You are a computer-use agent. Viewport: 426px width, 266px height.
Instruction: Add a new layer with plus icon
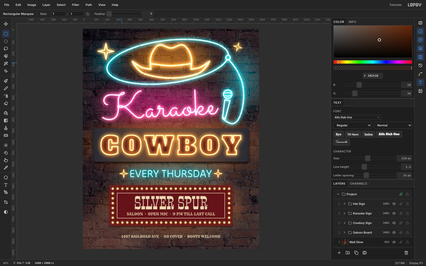coord(339,253)
